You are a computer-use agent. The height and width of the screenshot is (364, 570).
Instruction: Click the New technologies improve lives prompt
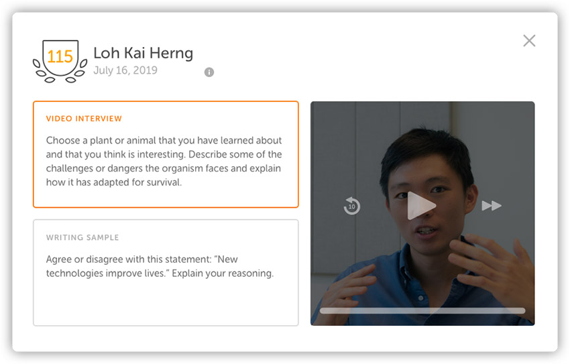pos(160,266)
